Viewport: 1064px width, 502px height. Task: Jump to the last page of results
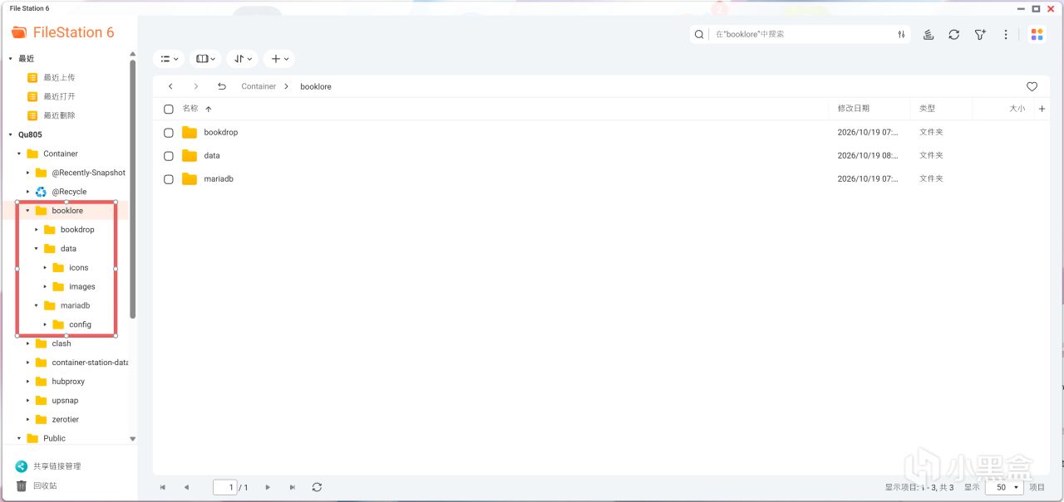click(x=292, y=487)
